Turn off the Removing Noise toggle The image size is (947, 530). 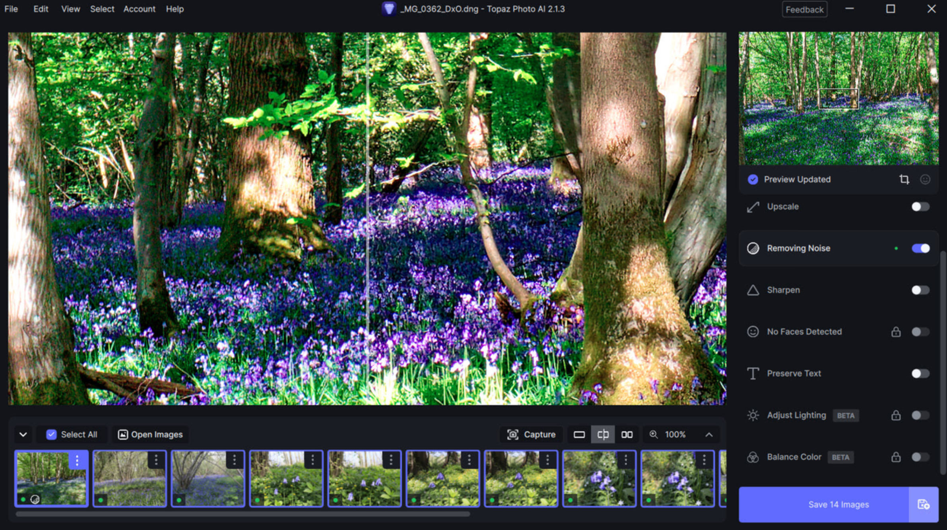point(920,248)
